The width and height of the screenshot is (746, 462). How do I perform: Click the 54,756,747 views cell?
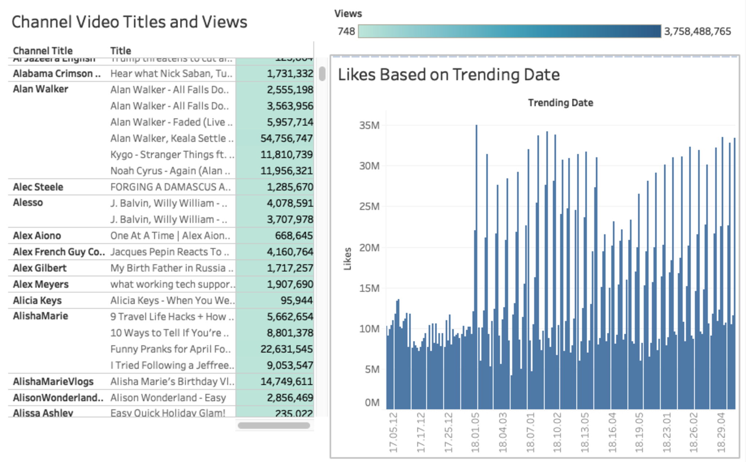pos(286,138)
